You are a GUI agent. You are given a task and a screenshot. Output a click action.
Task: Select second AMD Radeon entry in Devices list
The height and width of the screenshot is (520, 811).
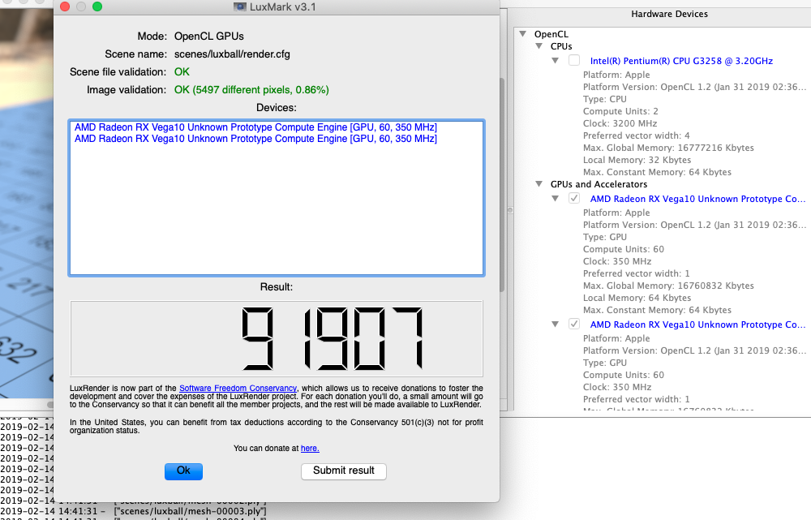coord(255,139)
